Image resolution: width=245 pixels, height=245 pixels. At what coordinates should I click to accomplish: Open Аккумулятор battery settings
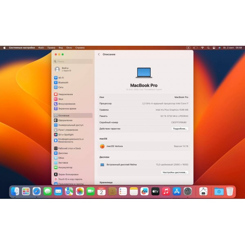[63, 167]
